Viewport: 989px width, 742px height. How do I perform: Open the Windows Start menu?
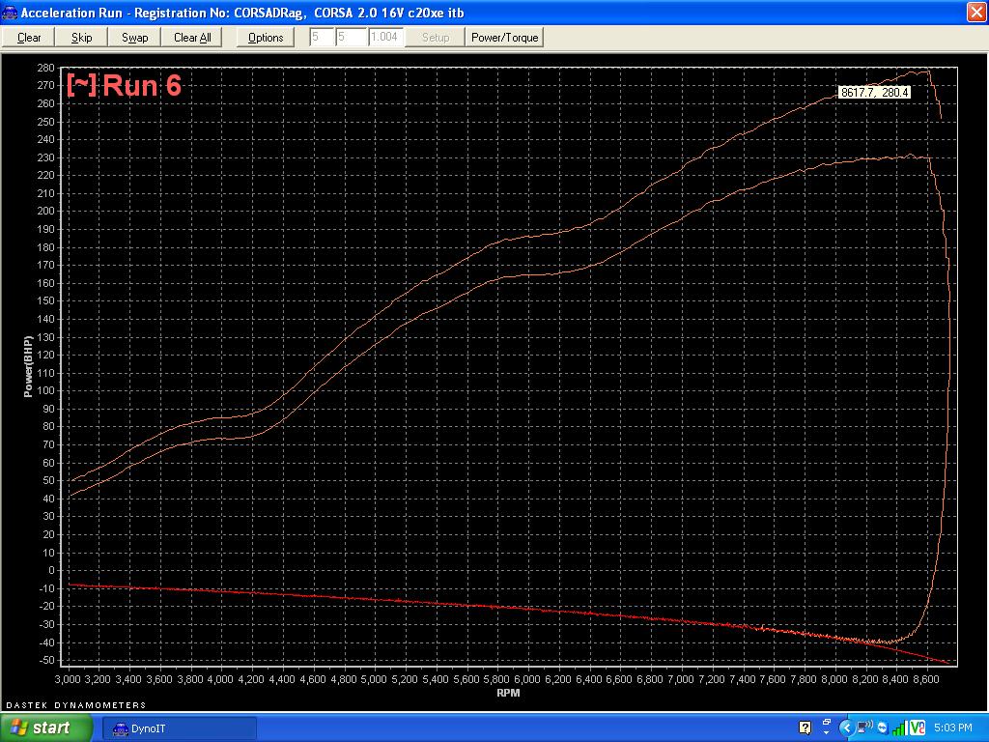click(41, 728)
